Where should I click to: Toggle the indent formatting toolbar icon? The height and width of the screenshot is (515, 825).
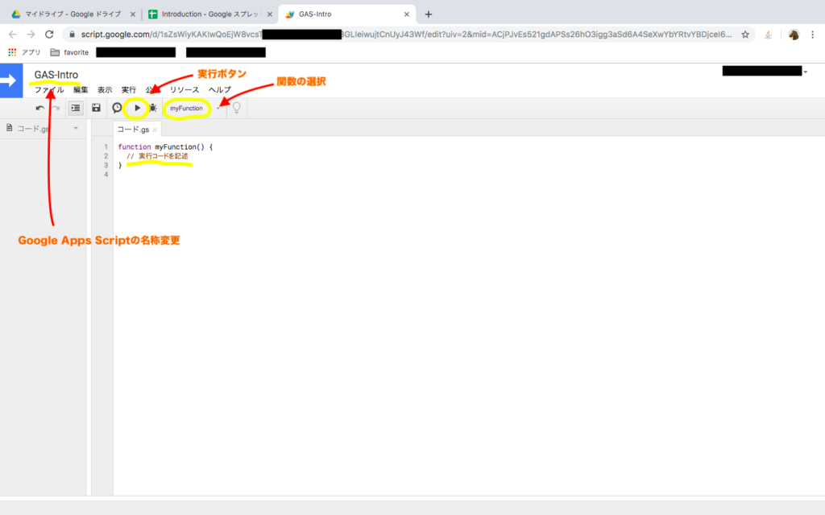coord(76,107)
